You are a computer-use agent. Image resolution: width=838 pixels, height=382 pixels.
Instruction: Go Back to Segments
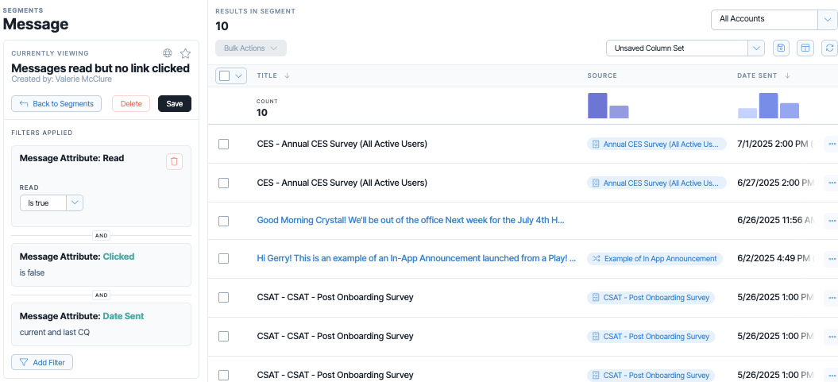click(56, 104)
